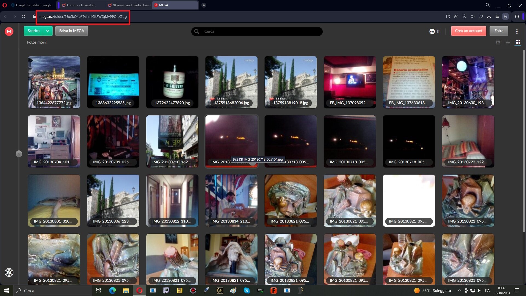This screenshot has width=526, height=296.
Task: Click the mega.nz address bar
Action: point(83,16)
